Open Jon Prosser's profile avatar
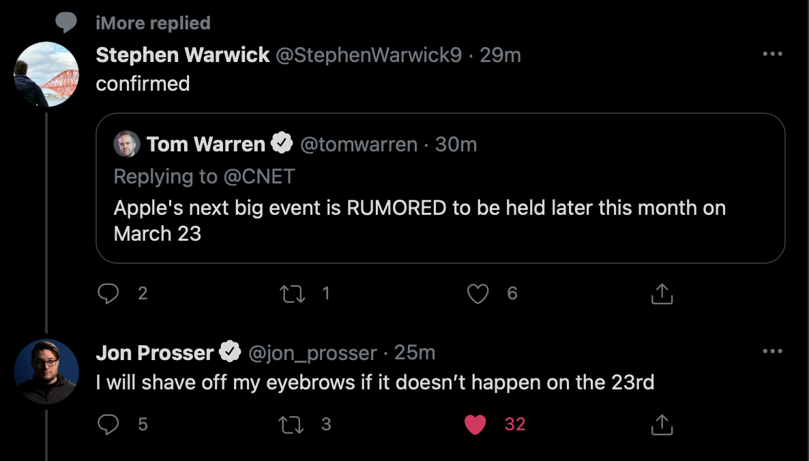 pos(46,371)
